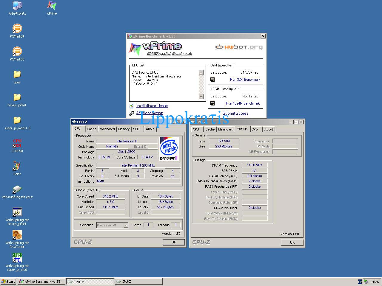Click Core Speed value 345.2 MHz
382x286 pixels.
(110, 196)
